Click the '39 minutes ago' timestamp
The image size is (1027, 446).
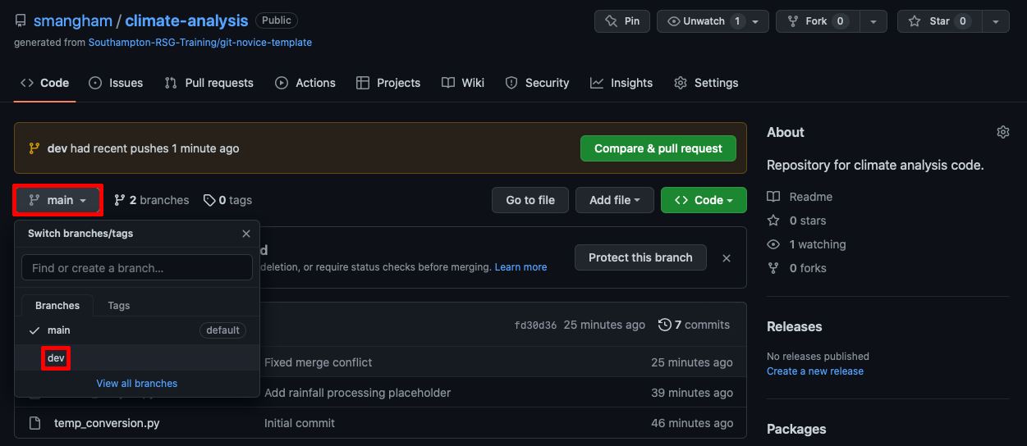pos(692,393)
